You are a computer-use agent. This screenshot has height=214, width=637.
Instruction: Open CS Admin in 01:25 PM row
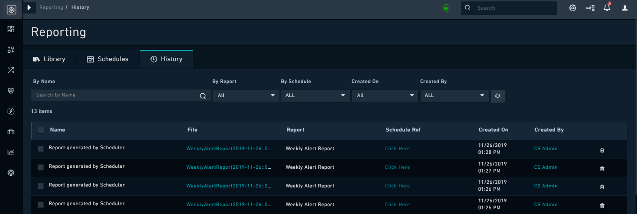click(x=546, y=204)
